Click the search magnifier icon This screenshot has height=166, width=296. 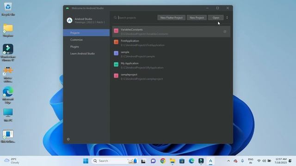pos(115,18)
